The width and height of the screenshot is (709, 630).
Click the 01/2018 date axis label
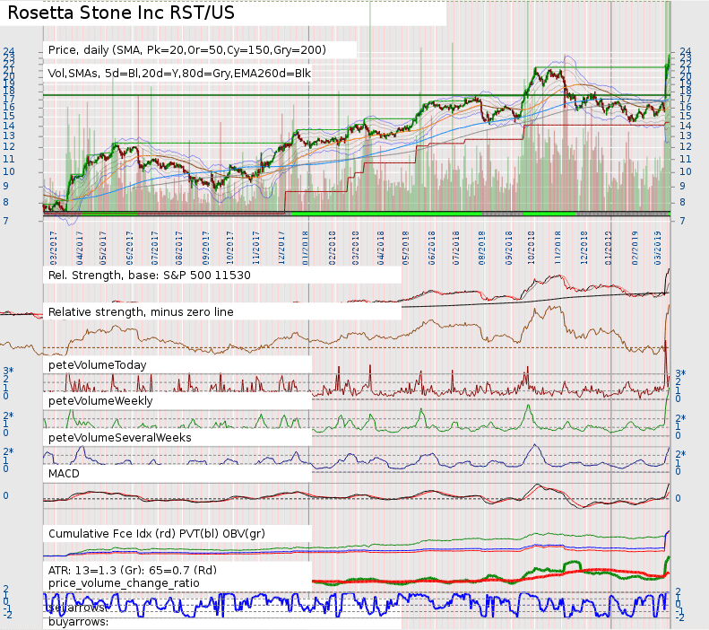tap(306, 249)
